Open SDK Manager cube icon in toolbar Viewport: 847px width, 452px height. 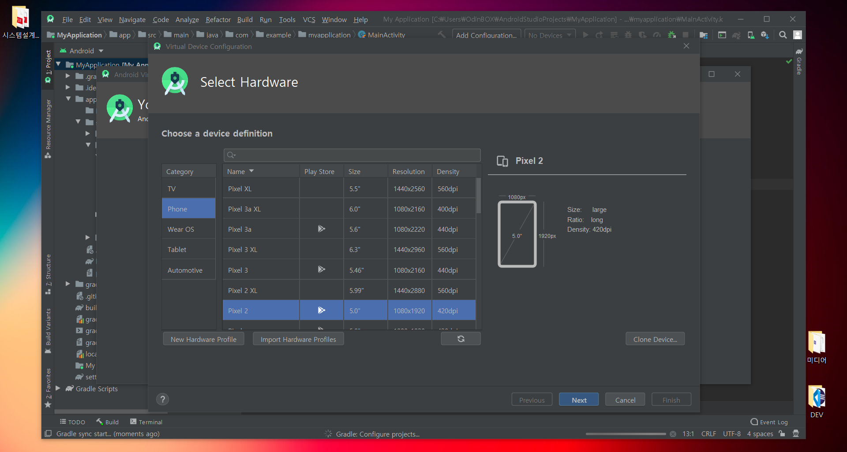tap(765, 35)
